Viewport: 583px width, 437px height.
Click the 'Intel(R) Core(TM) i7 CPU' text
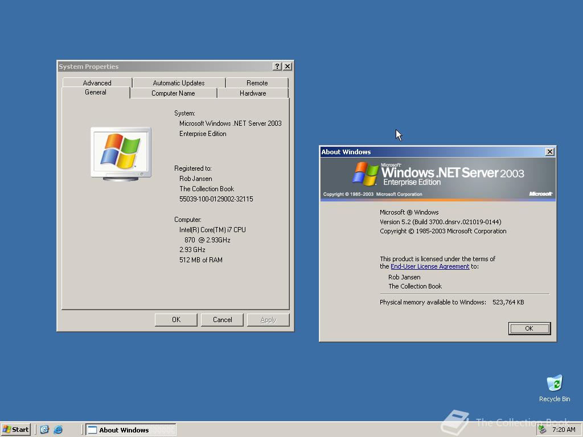212,230
